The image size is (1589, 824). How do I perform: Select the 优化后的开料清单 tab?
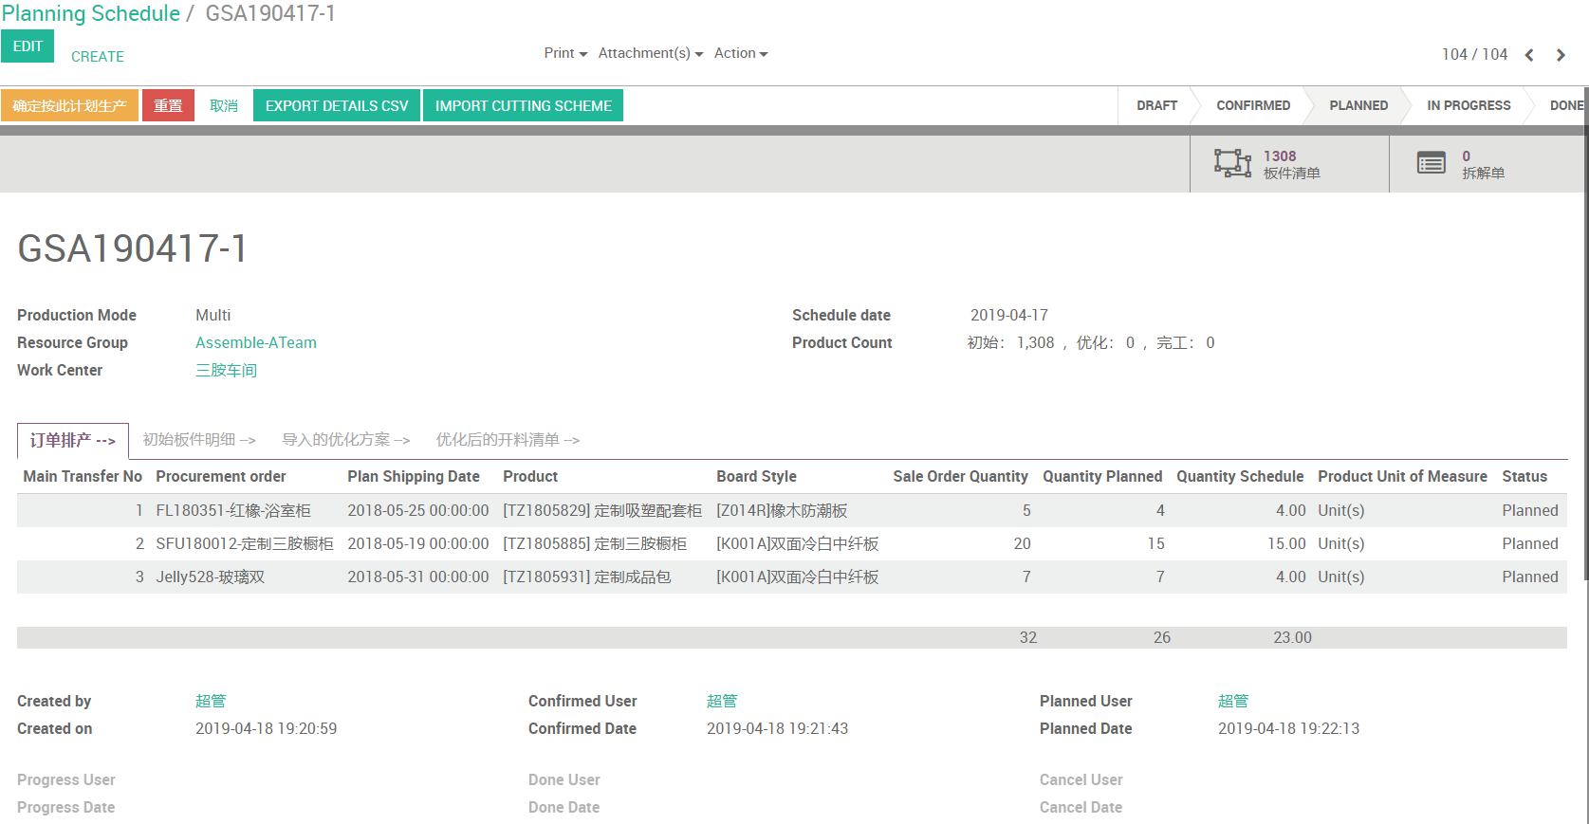507,440
